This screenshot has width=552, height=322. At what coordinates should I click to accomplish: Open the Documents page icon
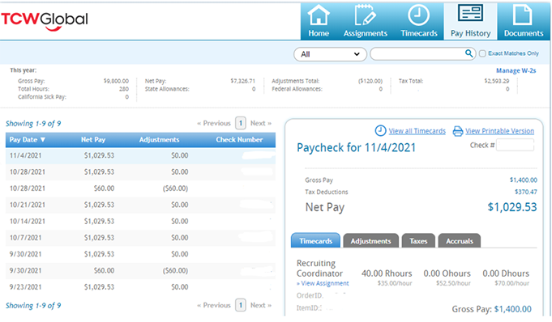523,15
